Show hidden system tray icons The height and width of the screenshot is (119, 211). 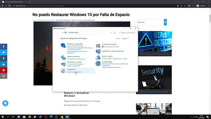(191, 117)
